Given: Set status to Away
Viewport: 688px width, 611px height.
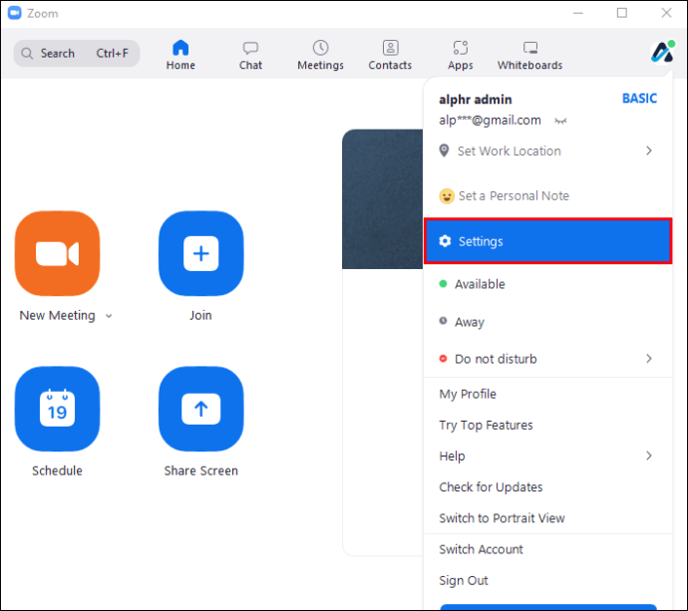Looking at the screenshot, I should point(547,322).
